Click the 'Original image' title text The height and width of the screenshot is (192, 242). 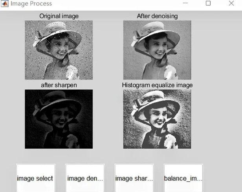pyautogui.click(x=59, y=16)
